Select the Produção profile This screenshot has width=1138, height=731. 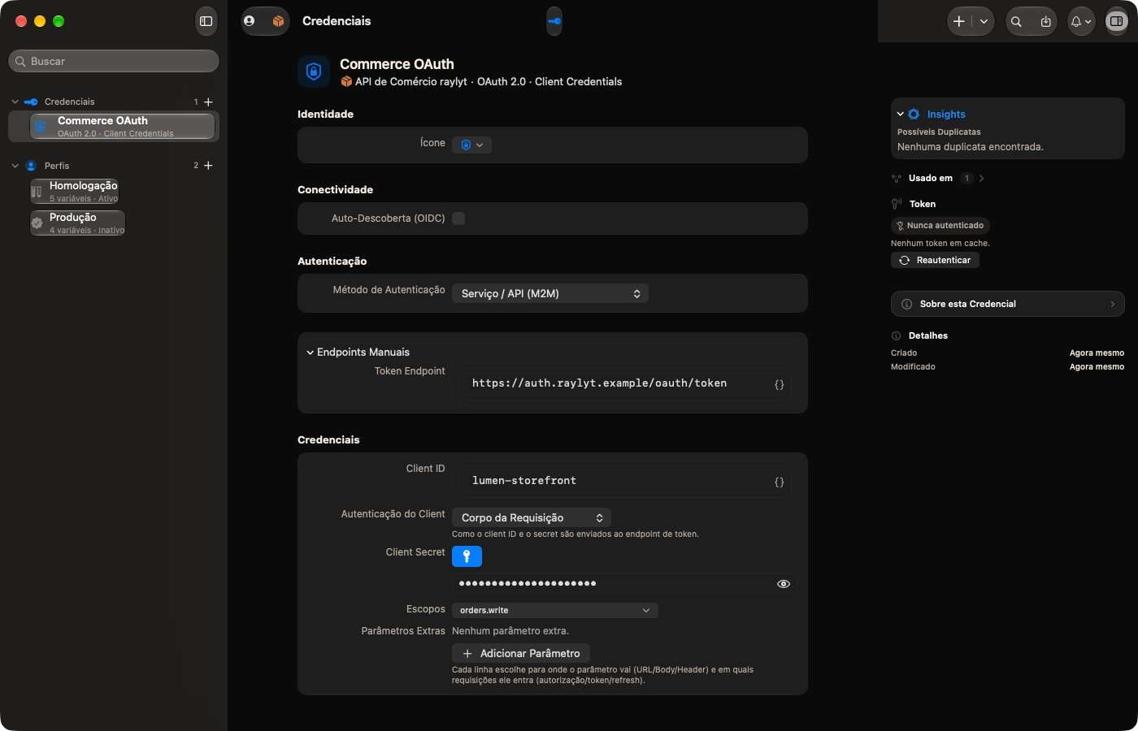tap(78, 223)
